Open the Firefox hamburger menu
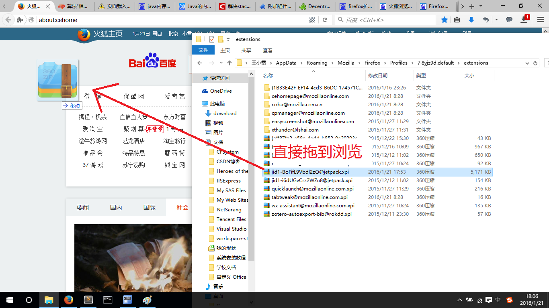This screenshot has height=308, width=549. (541, 20)
